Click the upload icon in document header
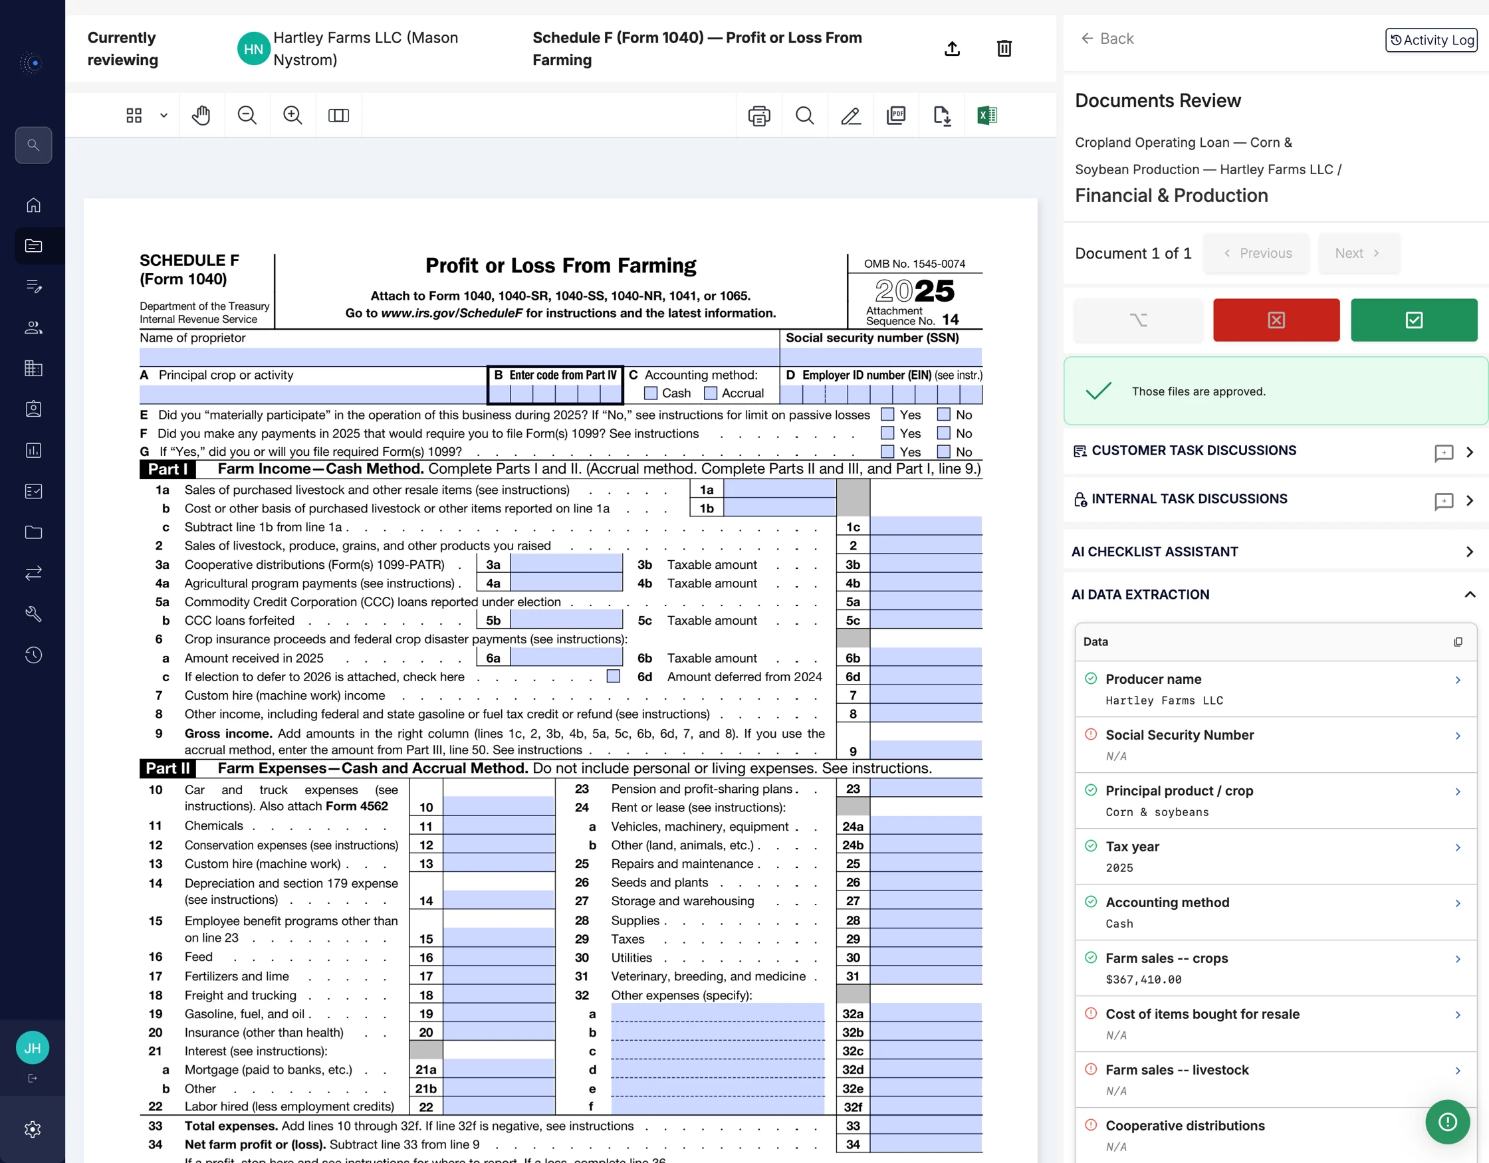 (x=952, y=49)
